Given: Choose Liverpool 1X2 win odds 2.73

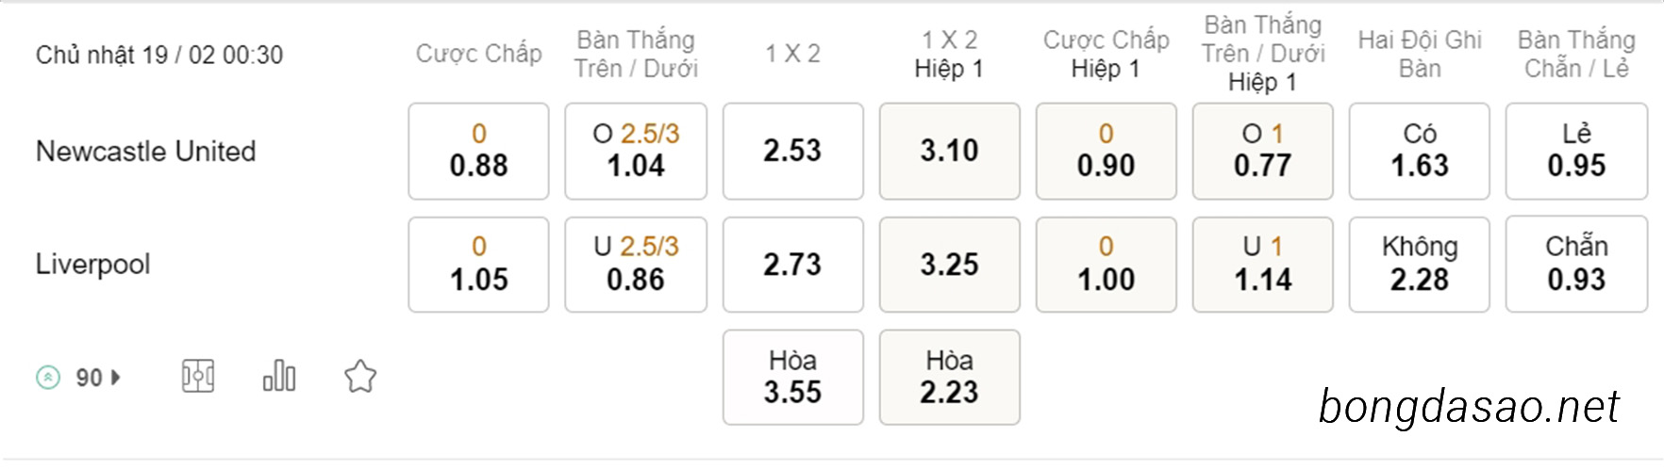Looking at the screenshot, I should 792,265.
